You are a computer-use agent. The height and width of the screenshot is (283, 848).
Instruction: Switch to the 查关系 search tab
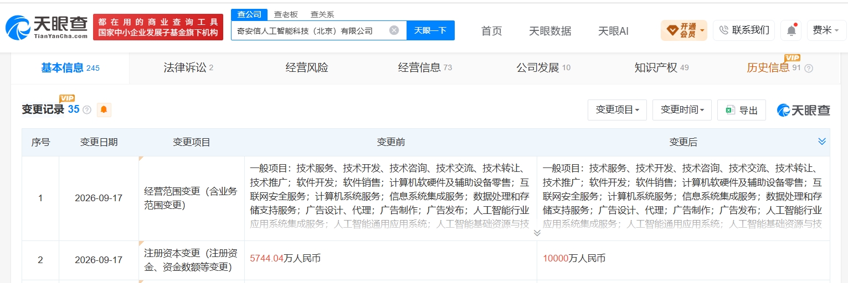pos(322,15)
